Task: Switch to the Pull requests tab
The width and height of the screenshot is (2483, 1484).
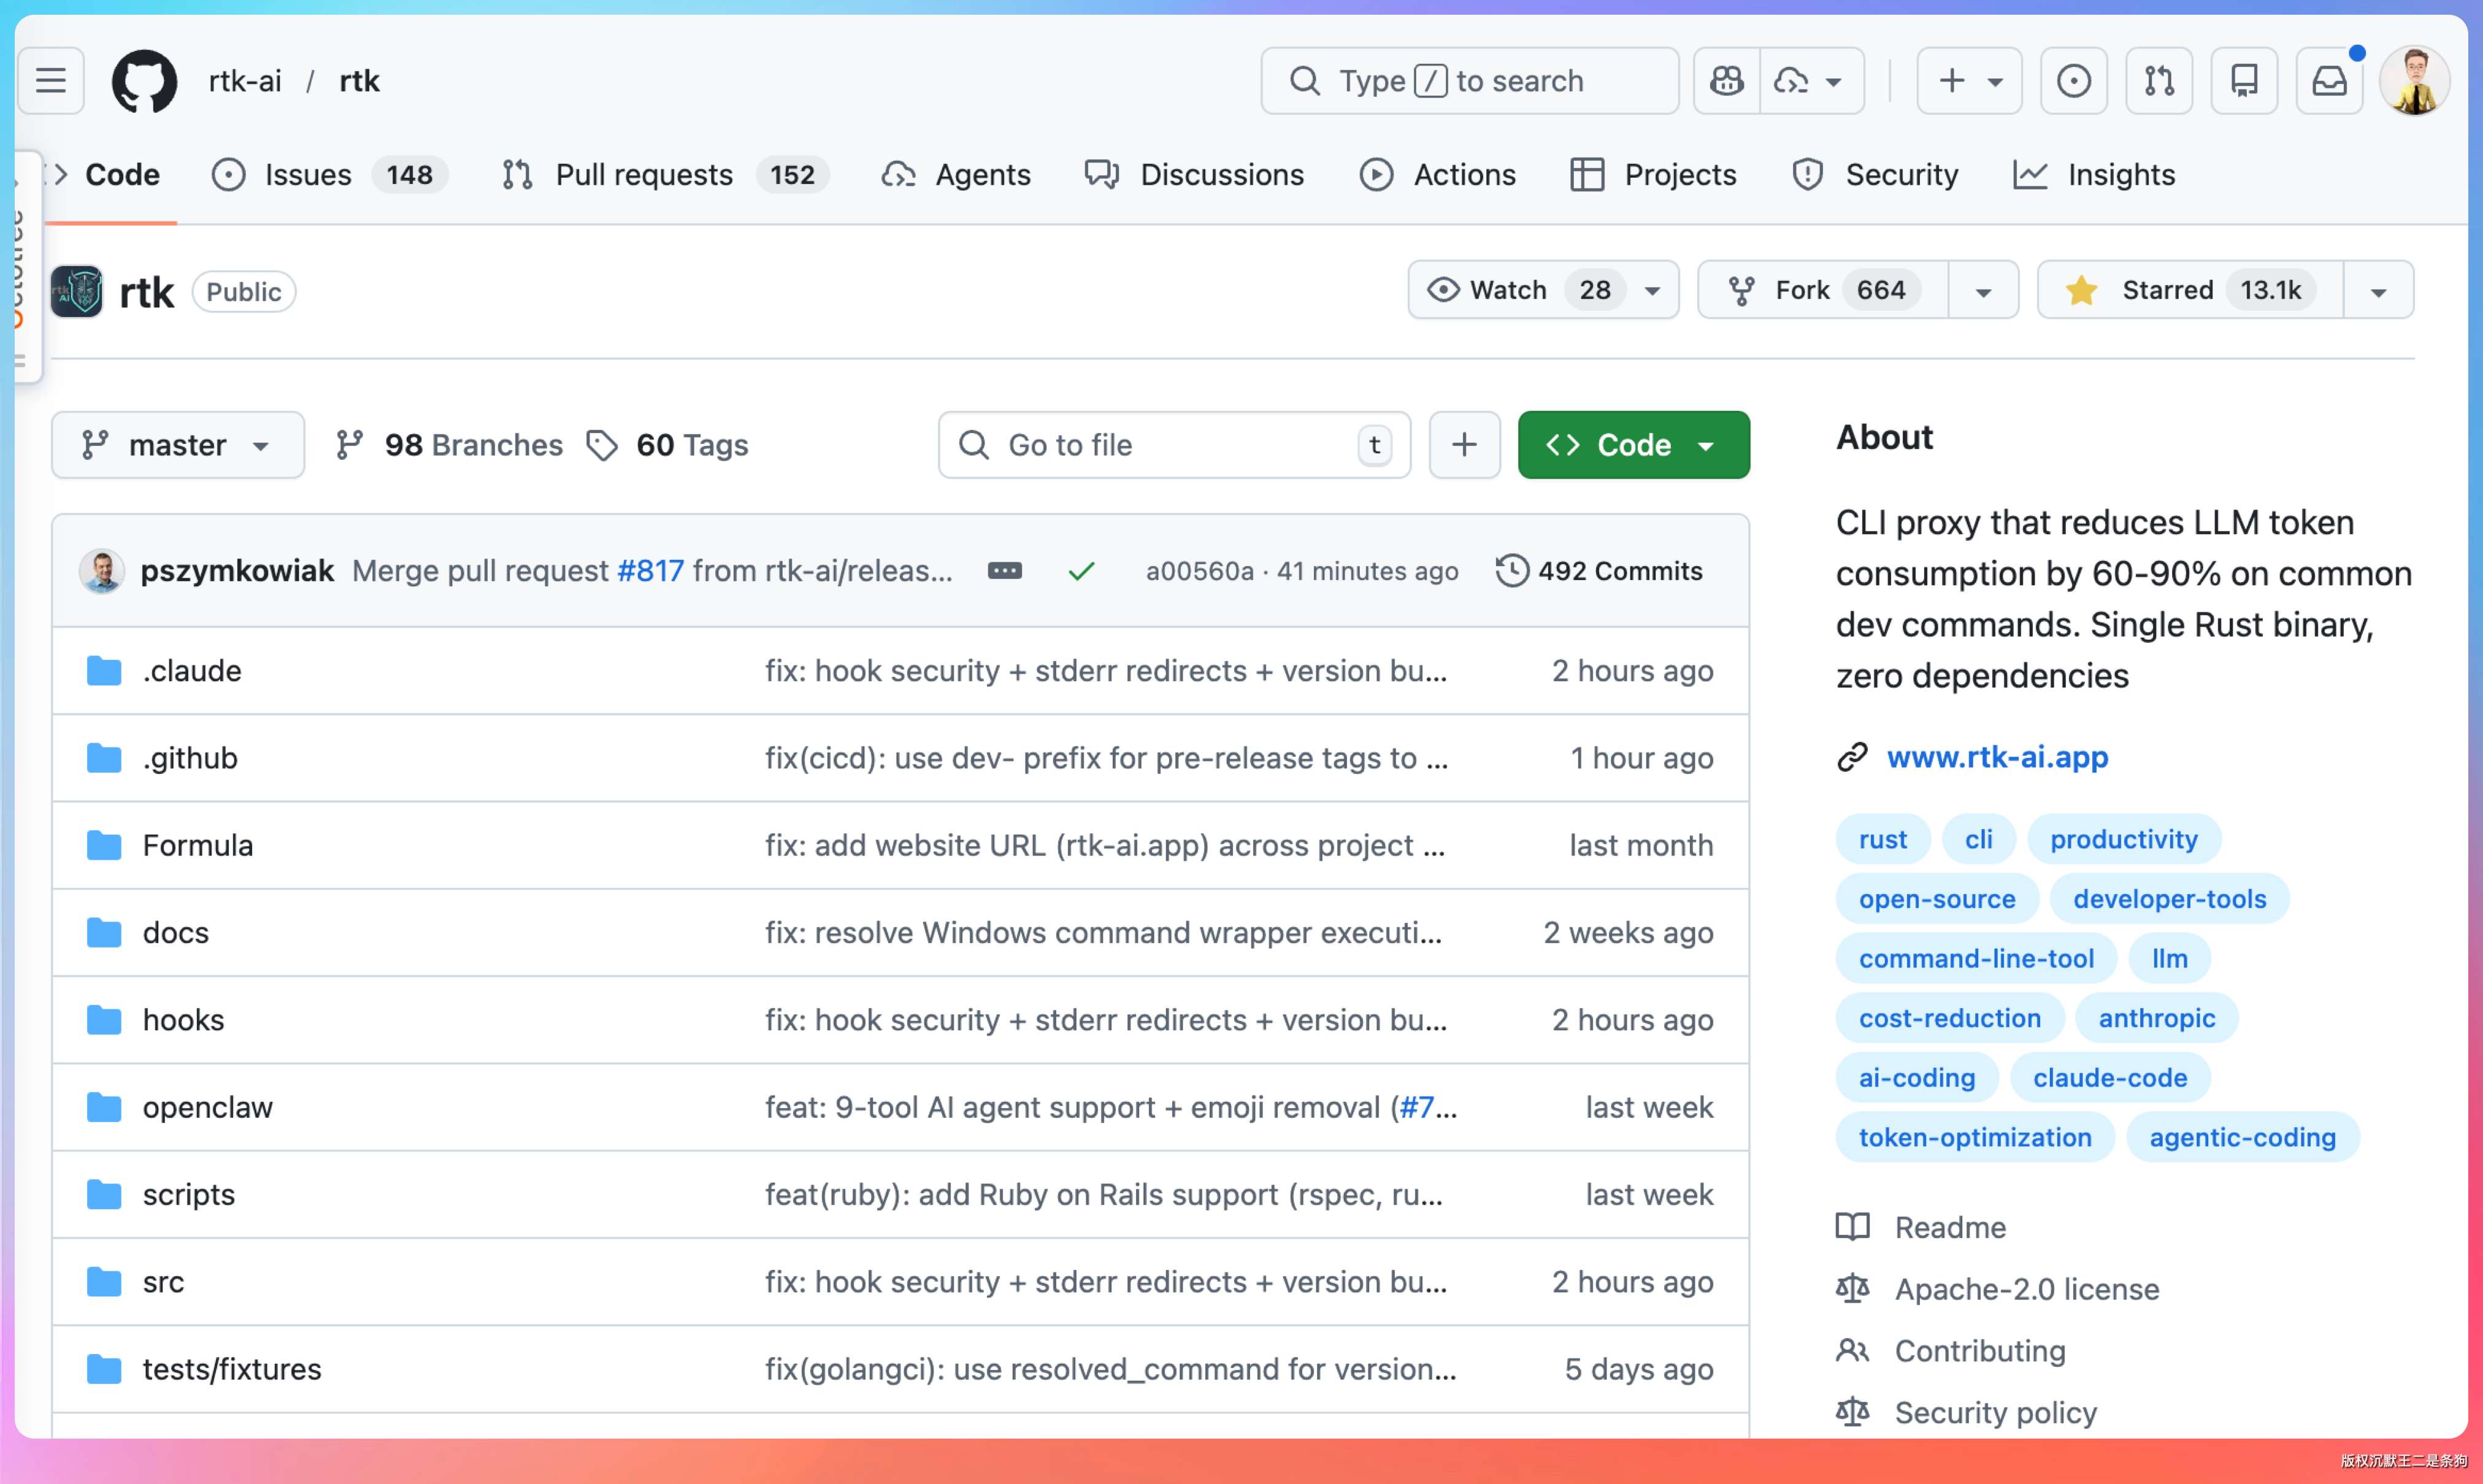Action: point(643,175)
